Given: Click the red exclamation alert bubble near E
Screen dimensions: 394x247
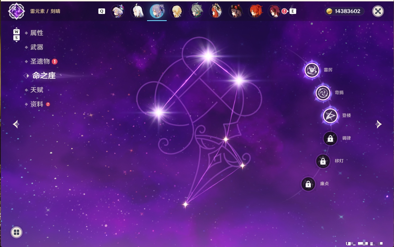Looking at the screenshot, I should [x=285, y=11].
